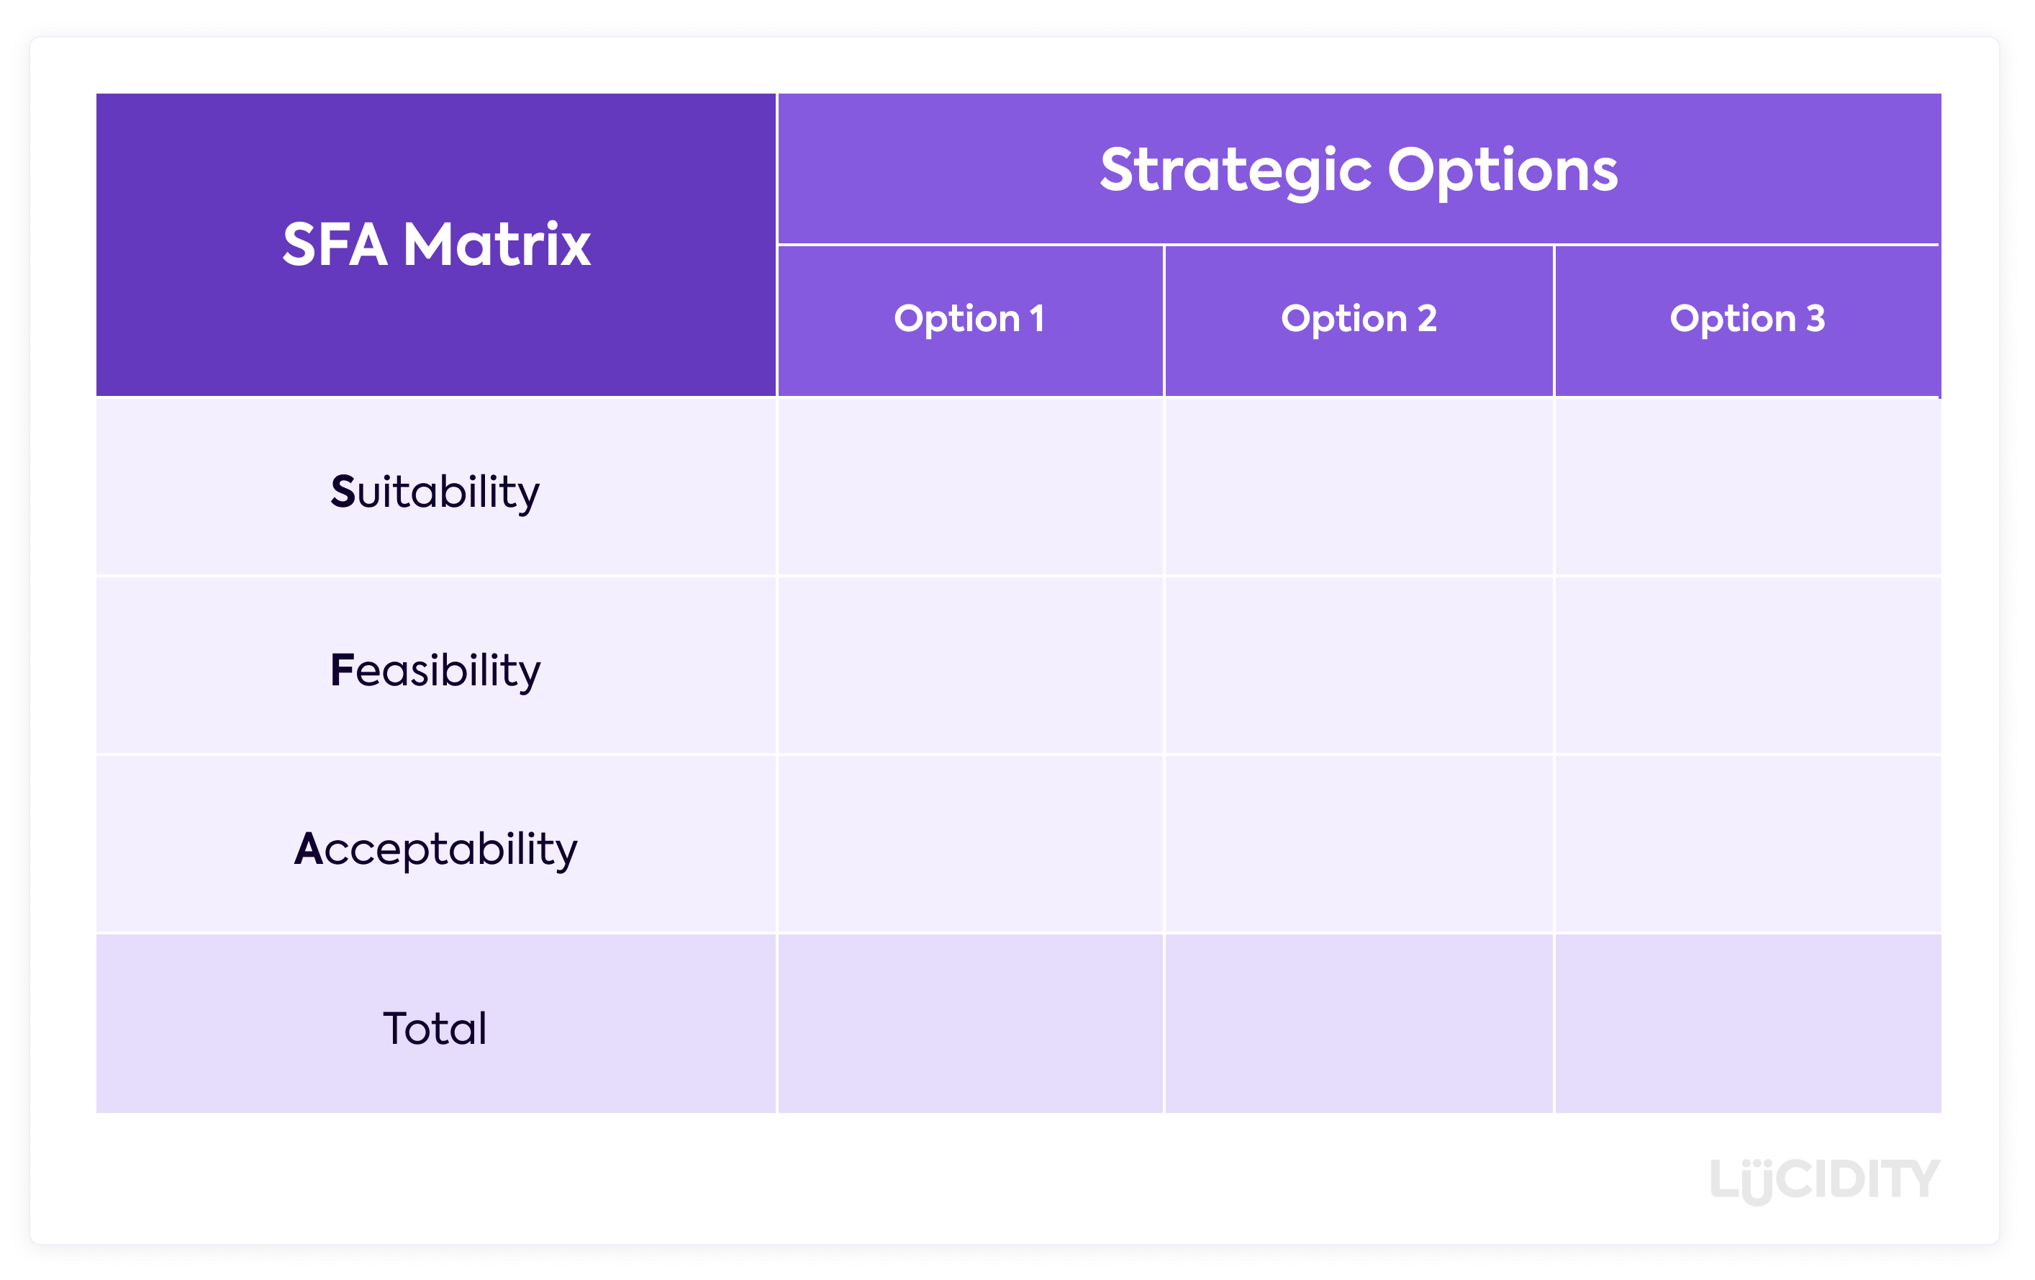The image size is (2035, 1280).
Task: Select the Option 2 column header
Action: click(1358, 320)
